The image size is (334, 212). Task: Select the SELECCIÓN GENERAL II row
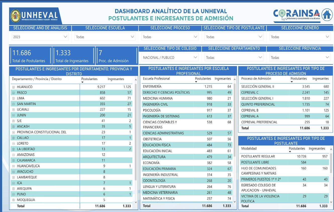(x=285, y=87)
